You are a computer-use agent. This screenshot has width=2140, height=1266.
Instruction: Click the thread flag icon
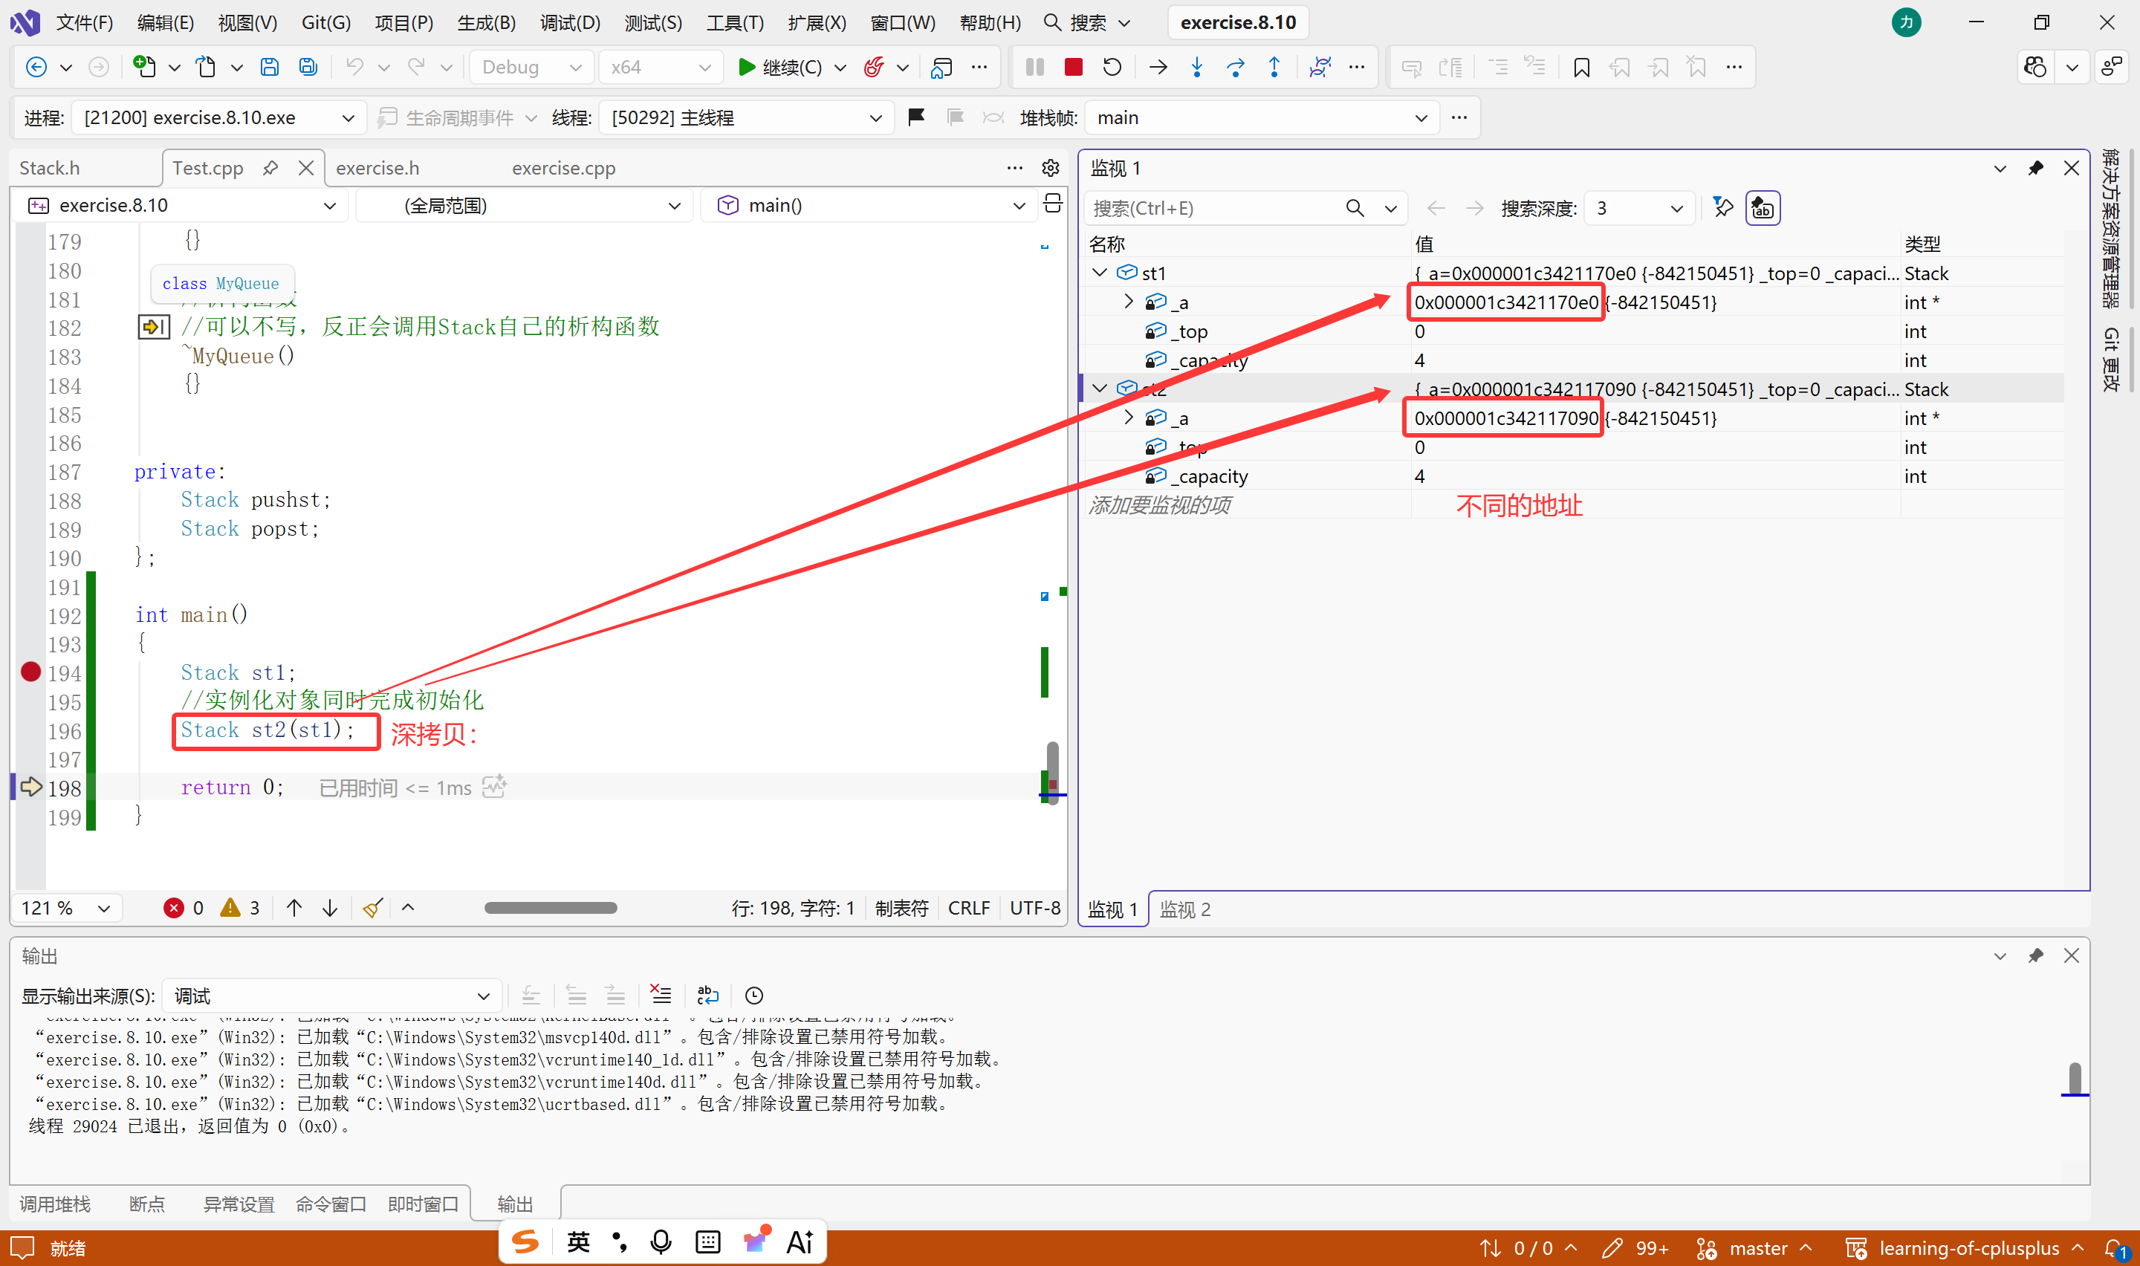916,117
